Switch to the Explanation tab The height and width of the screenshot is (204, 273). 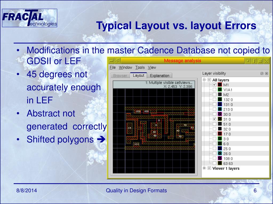159,76
